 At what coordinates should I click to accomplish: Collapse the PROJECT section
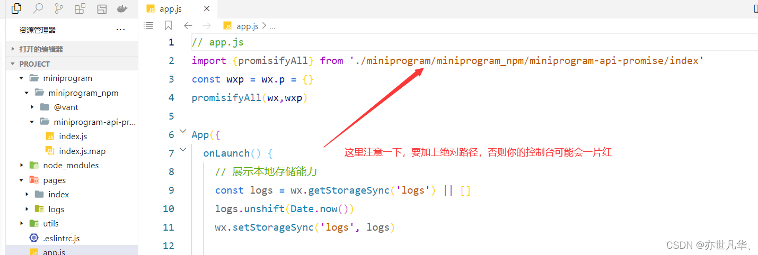[x=34, y=64]
